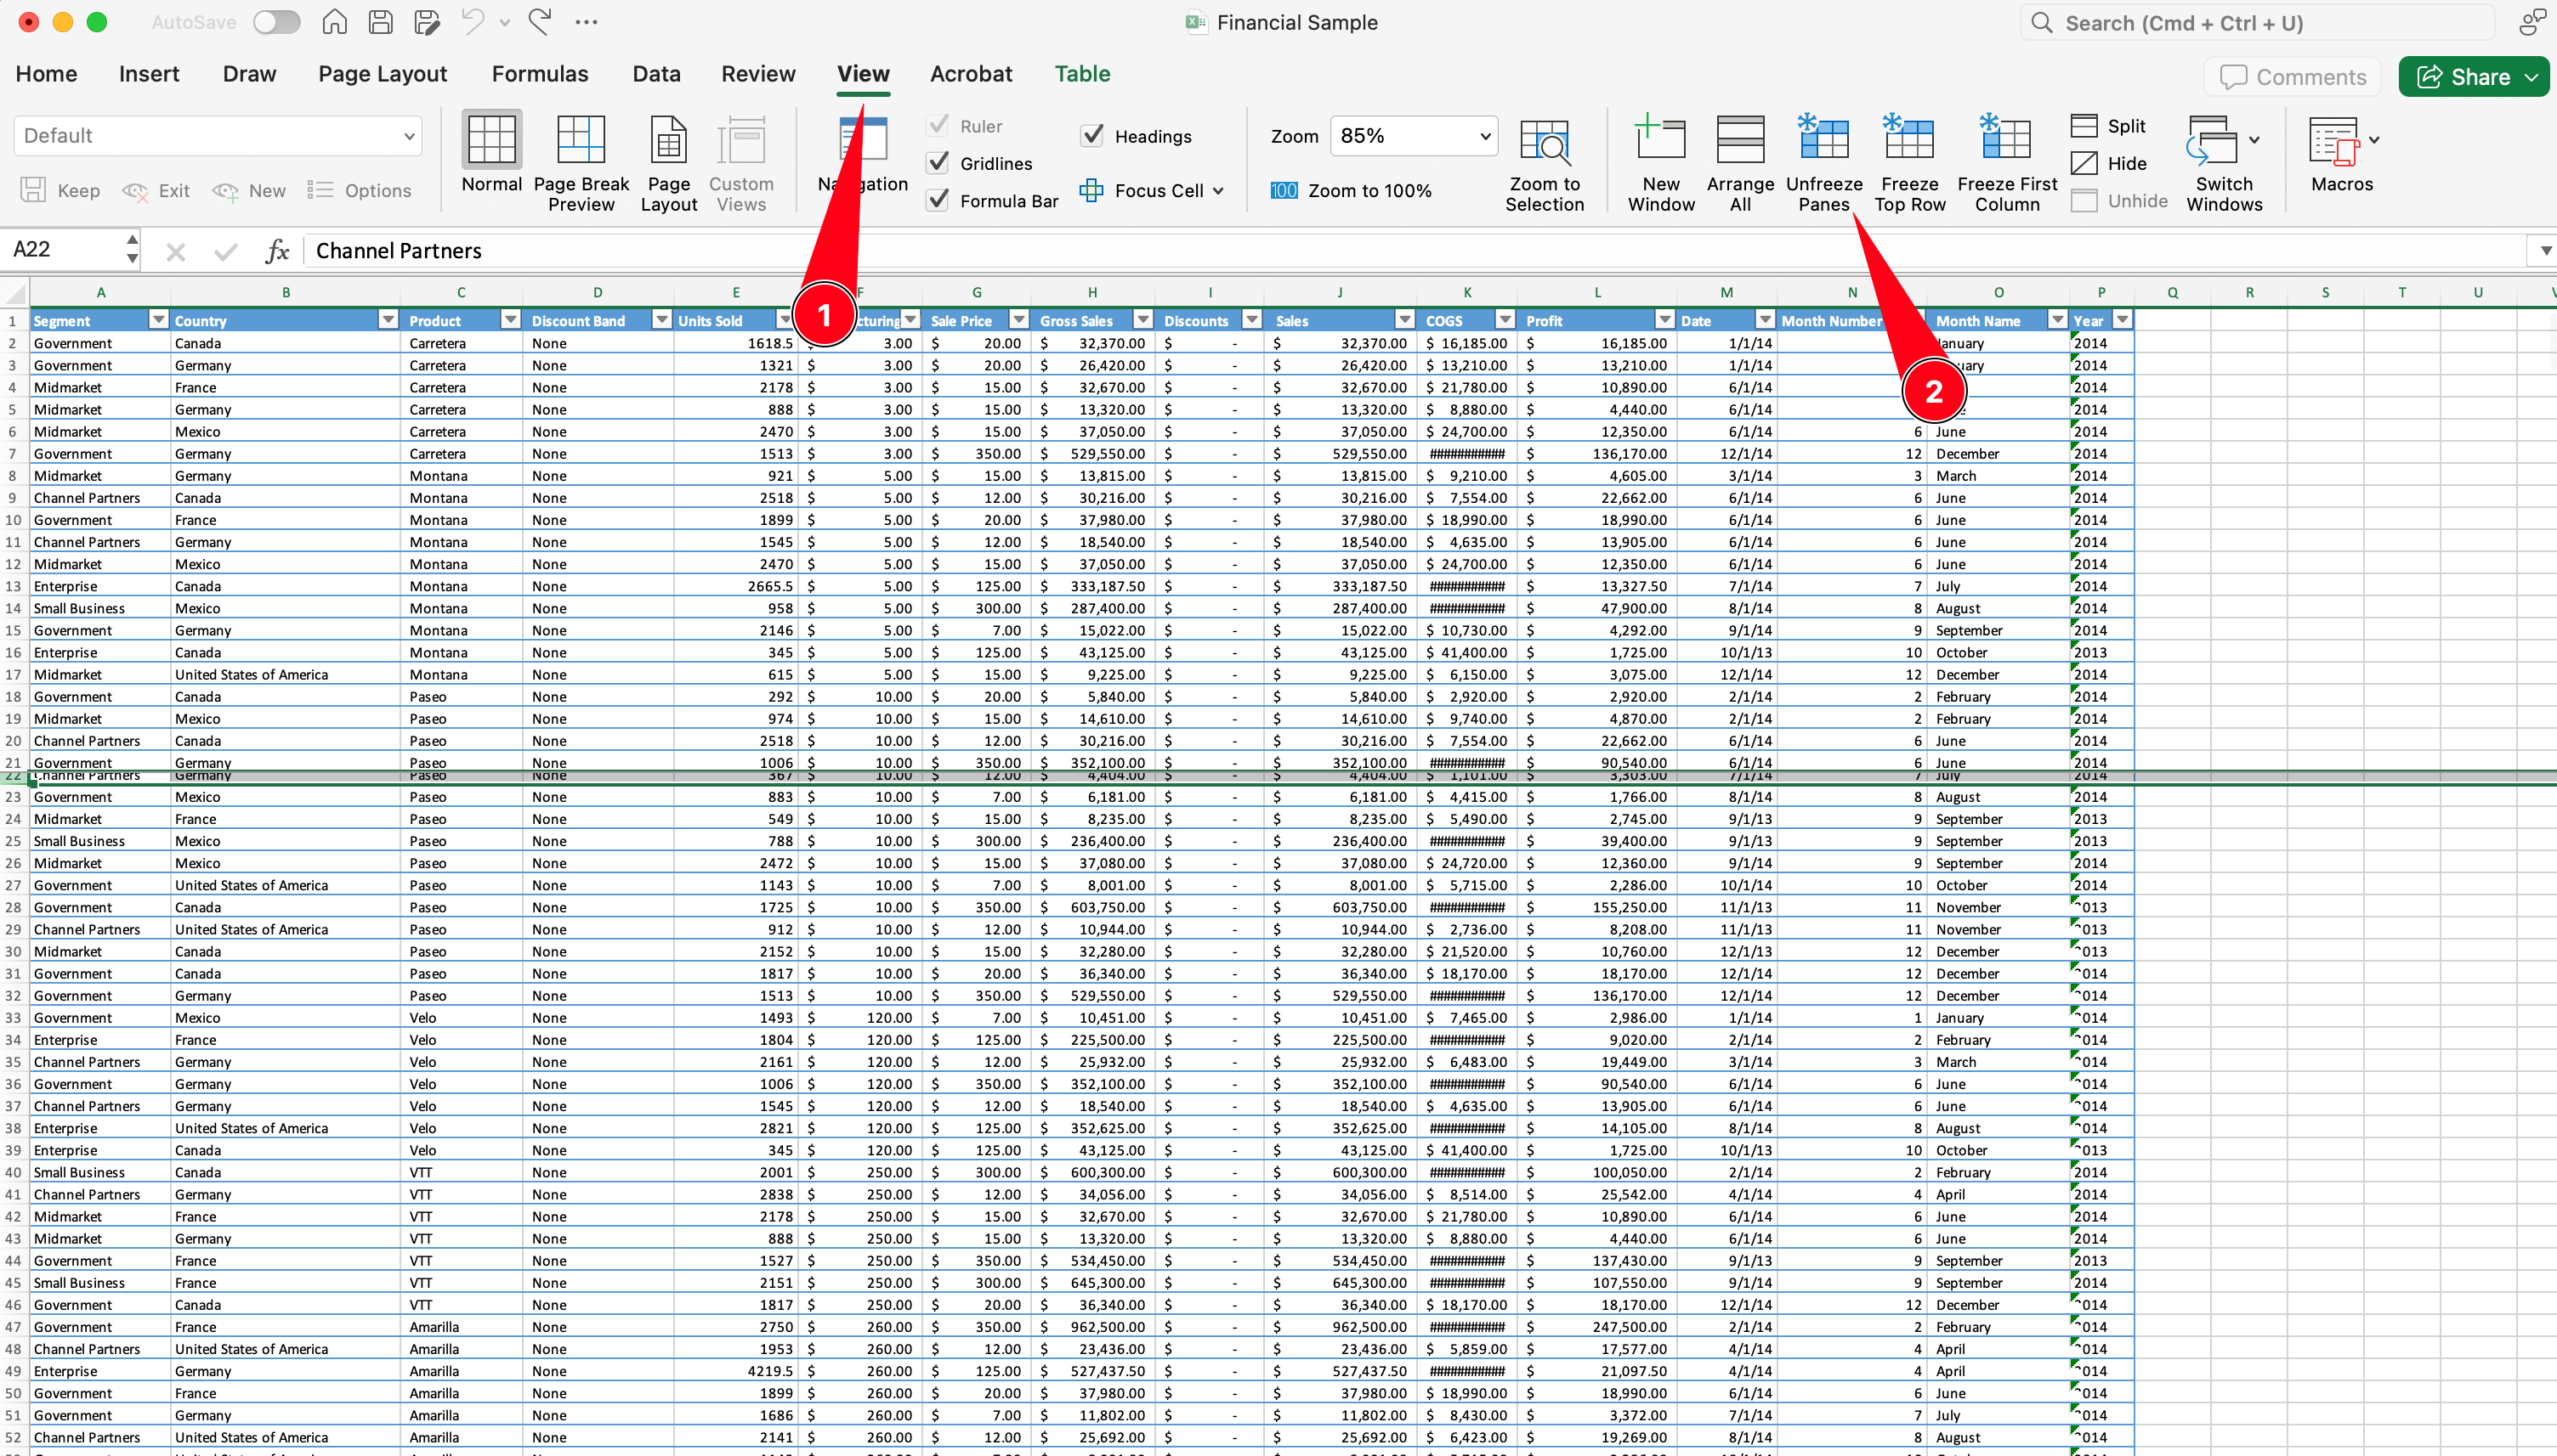The image size is (2557, 1456).
Task: Click Zoom to 100%
Action: coord(1351,190)
